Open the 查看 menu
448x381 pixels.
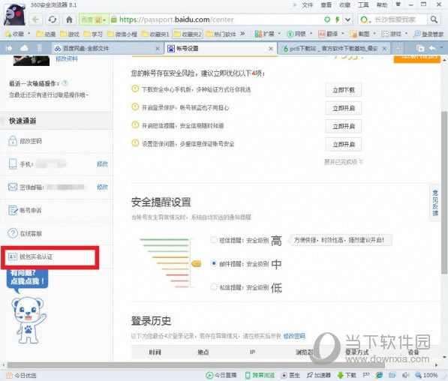pos(326,4)
